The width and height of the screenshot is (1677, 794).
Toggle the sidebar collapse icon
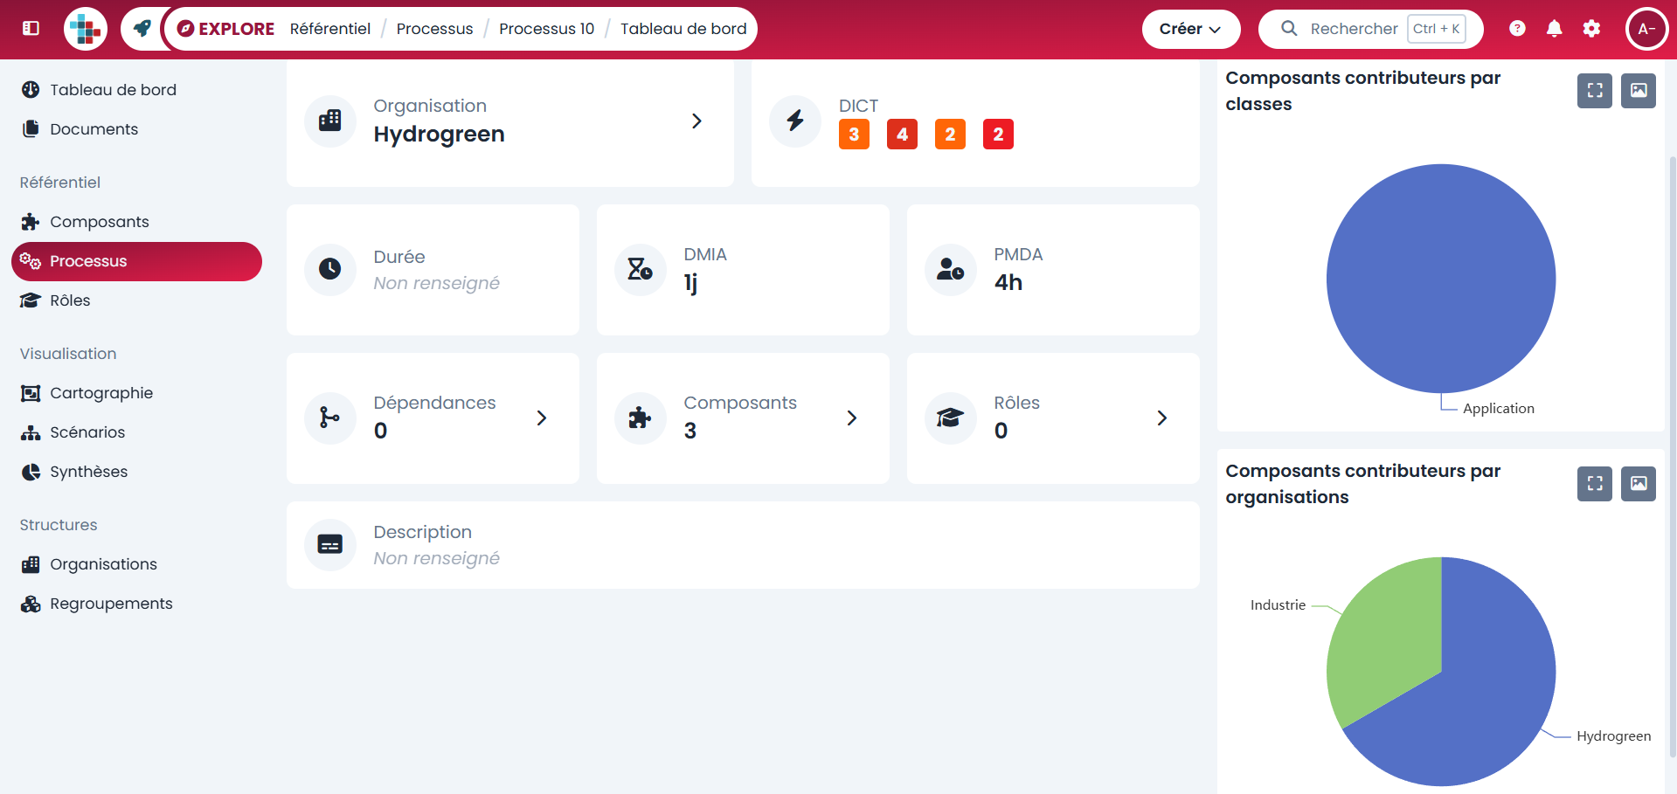coord(31,28)
